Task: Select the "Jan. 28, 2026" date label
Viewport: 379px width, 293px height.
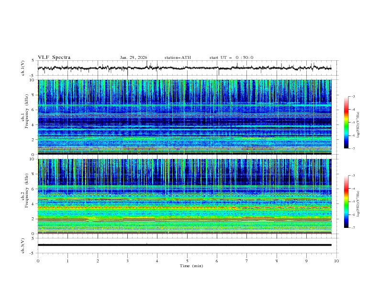Action: pyautogui.click(x=134, y=57)
